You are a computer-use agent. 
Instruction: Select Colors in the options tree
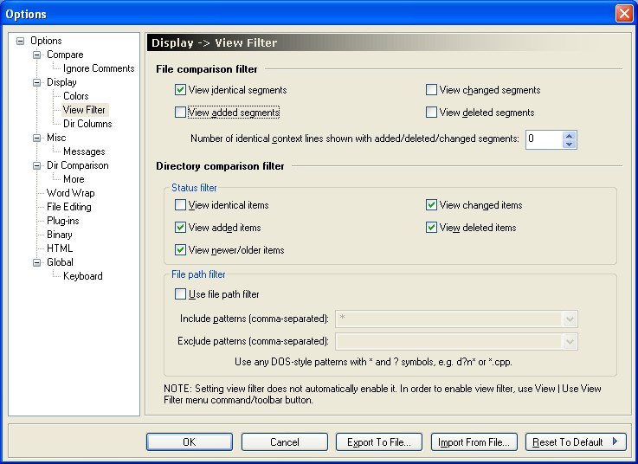(x=75, y=96)
